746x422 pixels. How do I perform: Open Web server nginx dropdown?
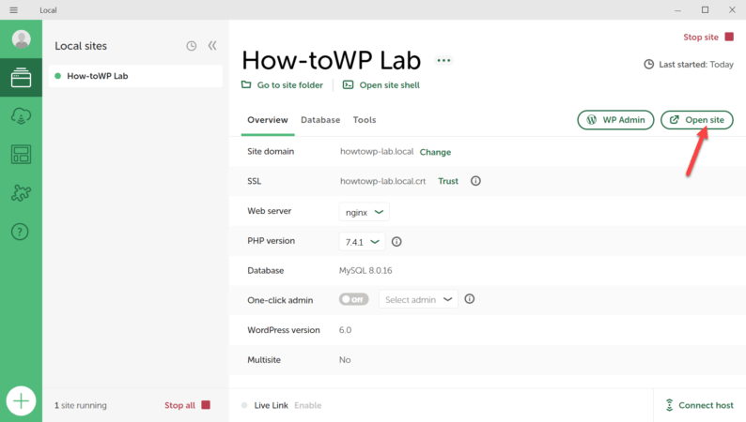coord(364,212)
